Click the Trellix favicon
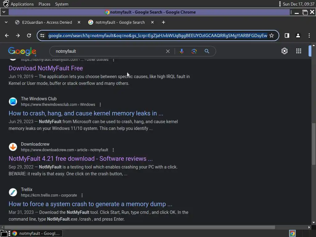Screen dimensions: 316x237 (13, 192)
